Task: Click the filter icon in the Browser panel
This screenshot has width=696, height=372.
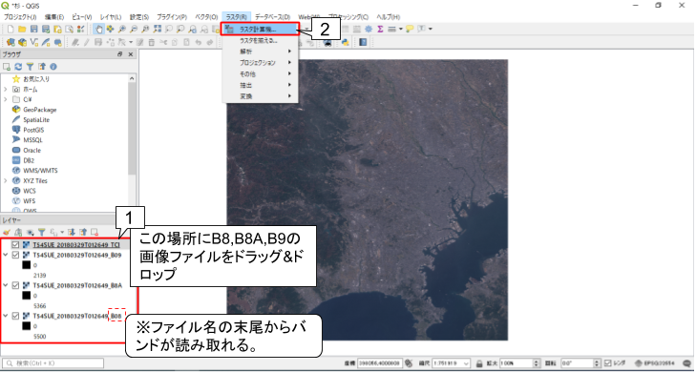Action: [x=30, y=67]
